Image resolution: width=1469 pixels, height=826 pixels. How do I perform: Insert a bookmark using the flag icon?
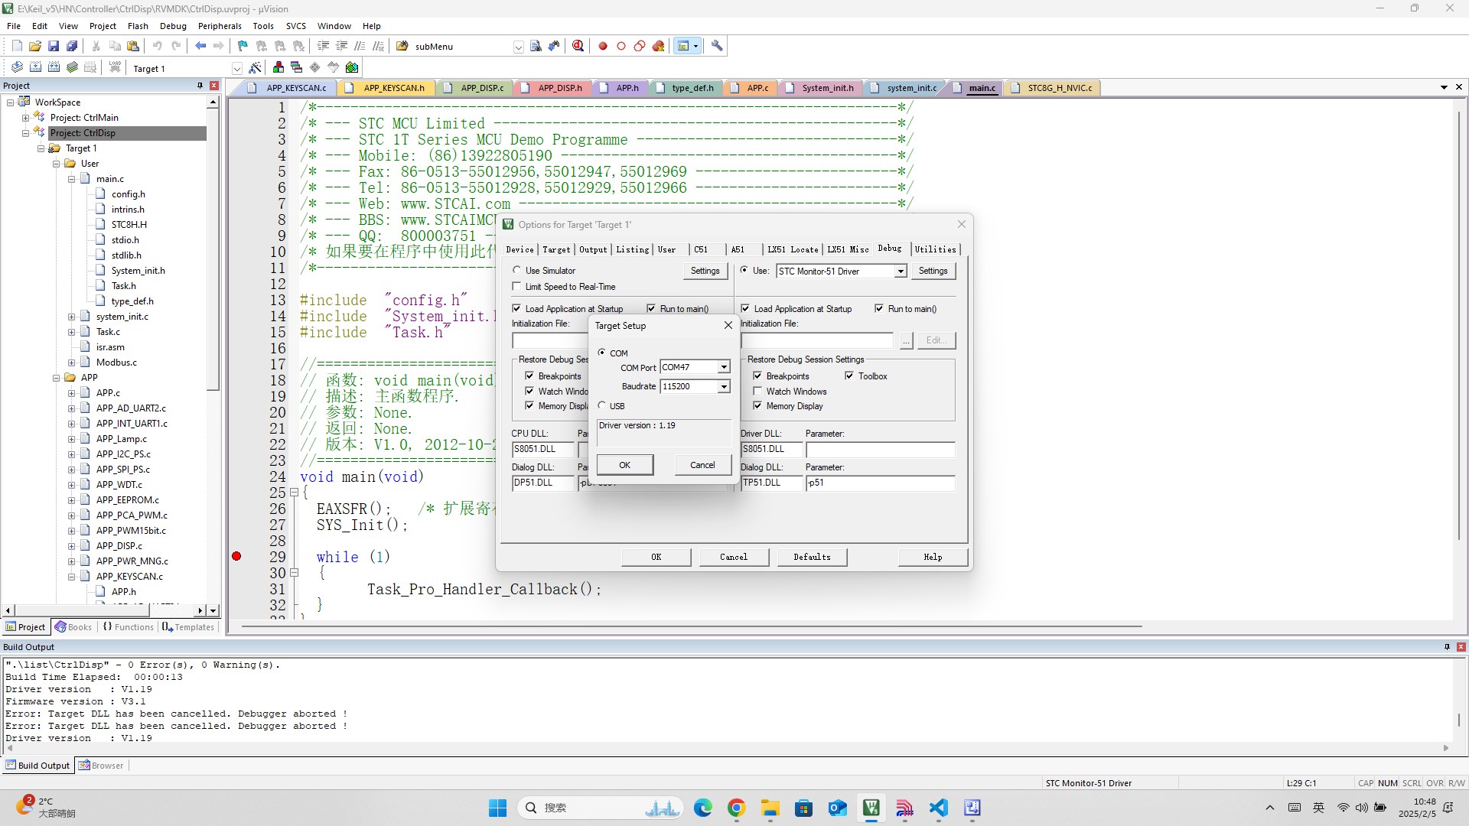click(243, 46)
